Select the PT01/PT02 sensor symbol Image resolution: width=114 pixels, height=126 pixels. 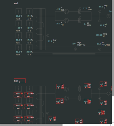point(100,49)
